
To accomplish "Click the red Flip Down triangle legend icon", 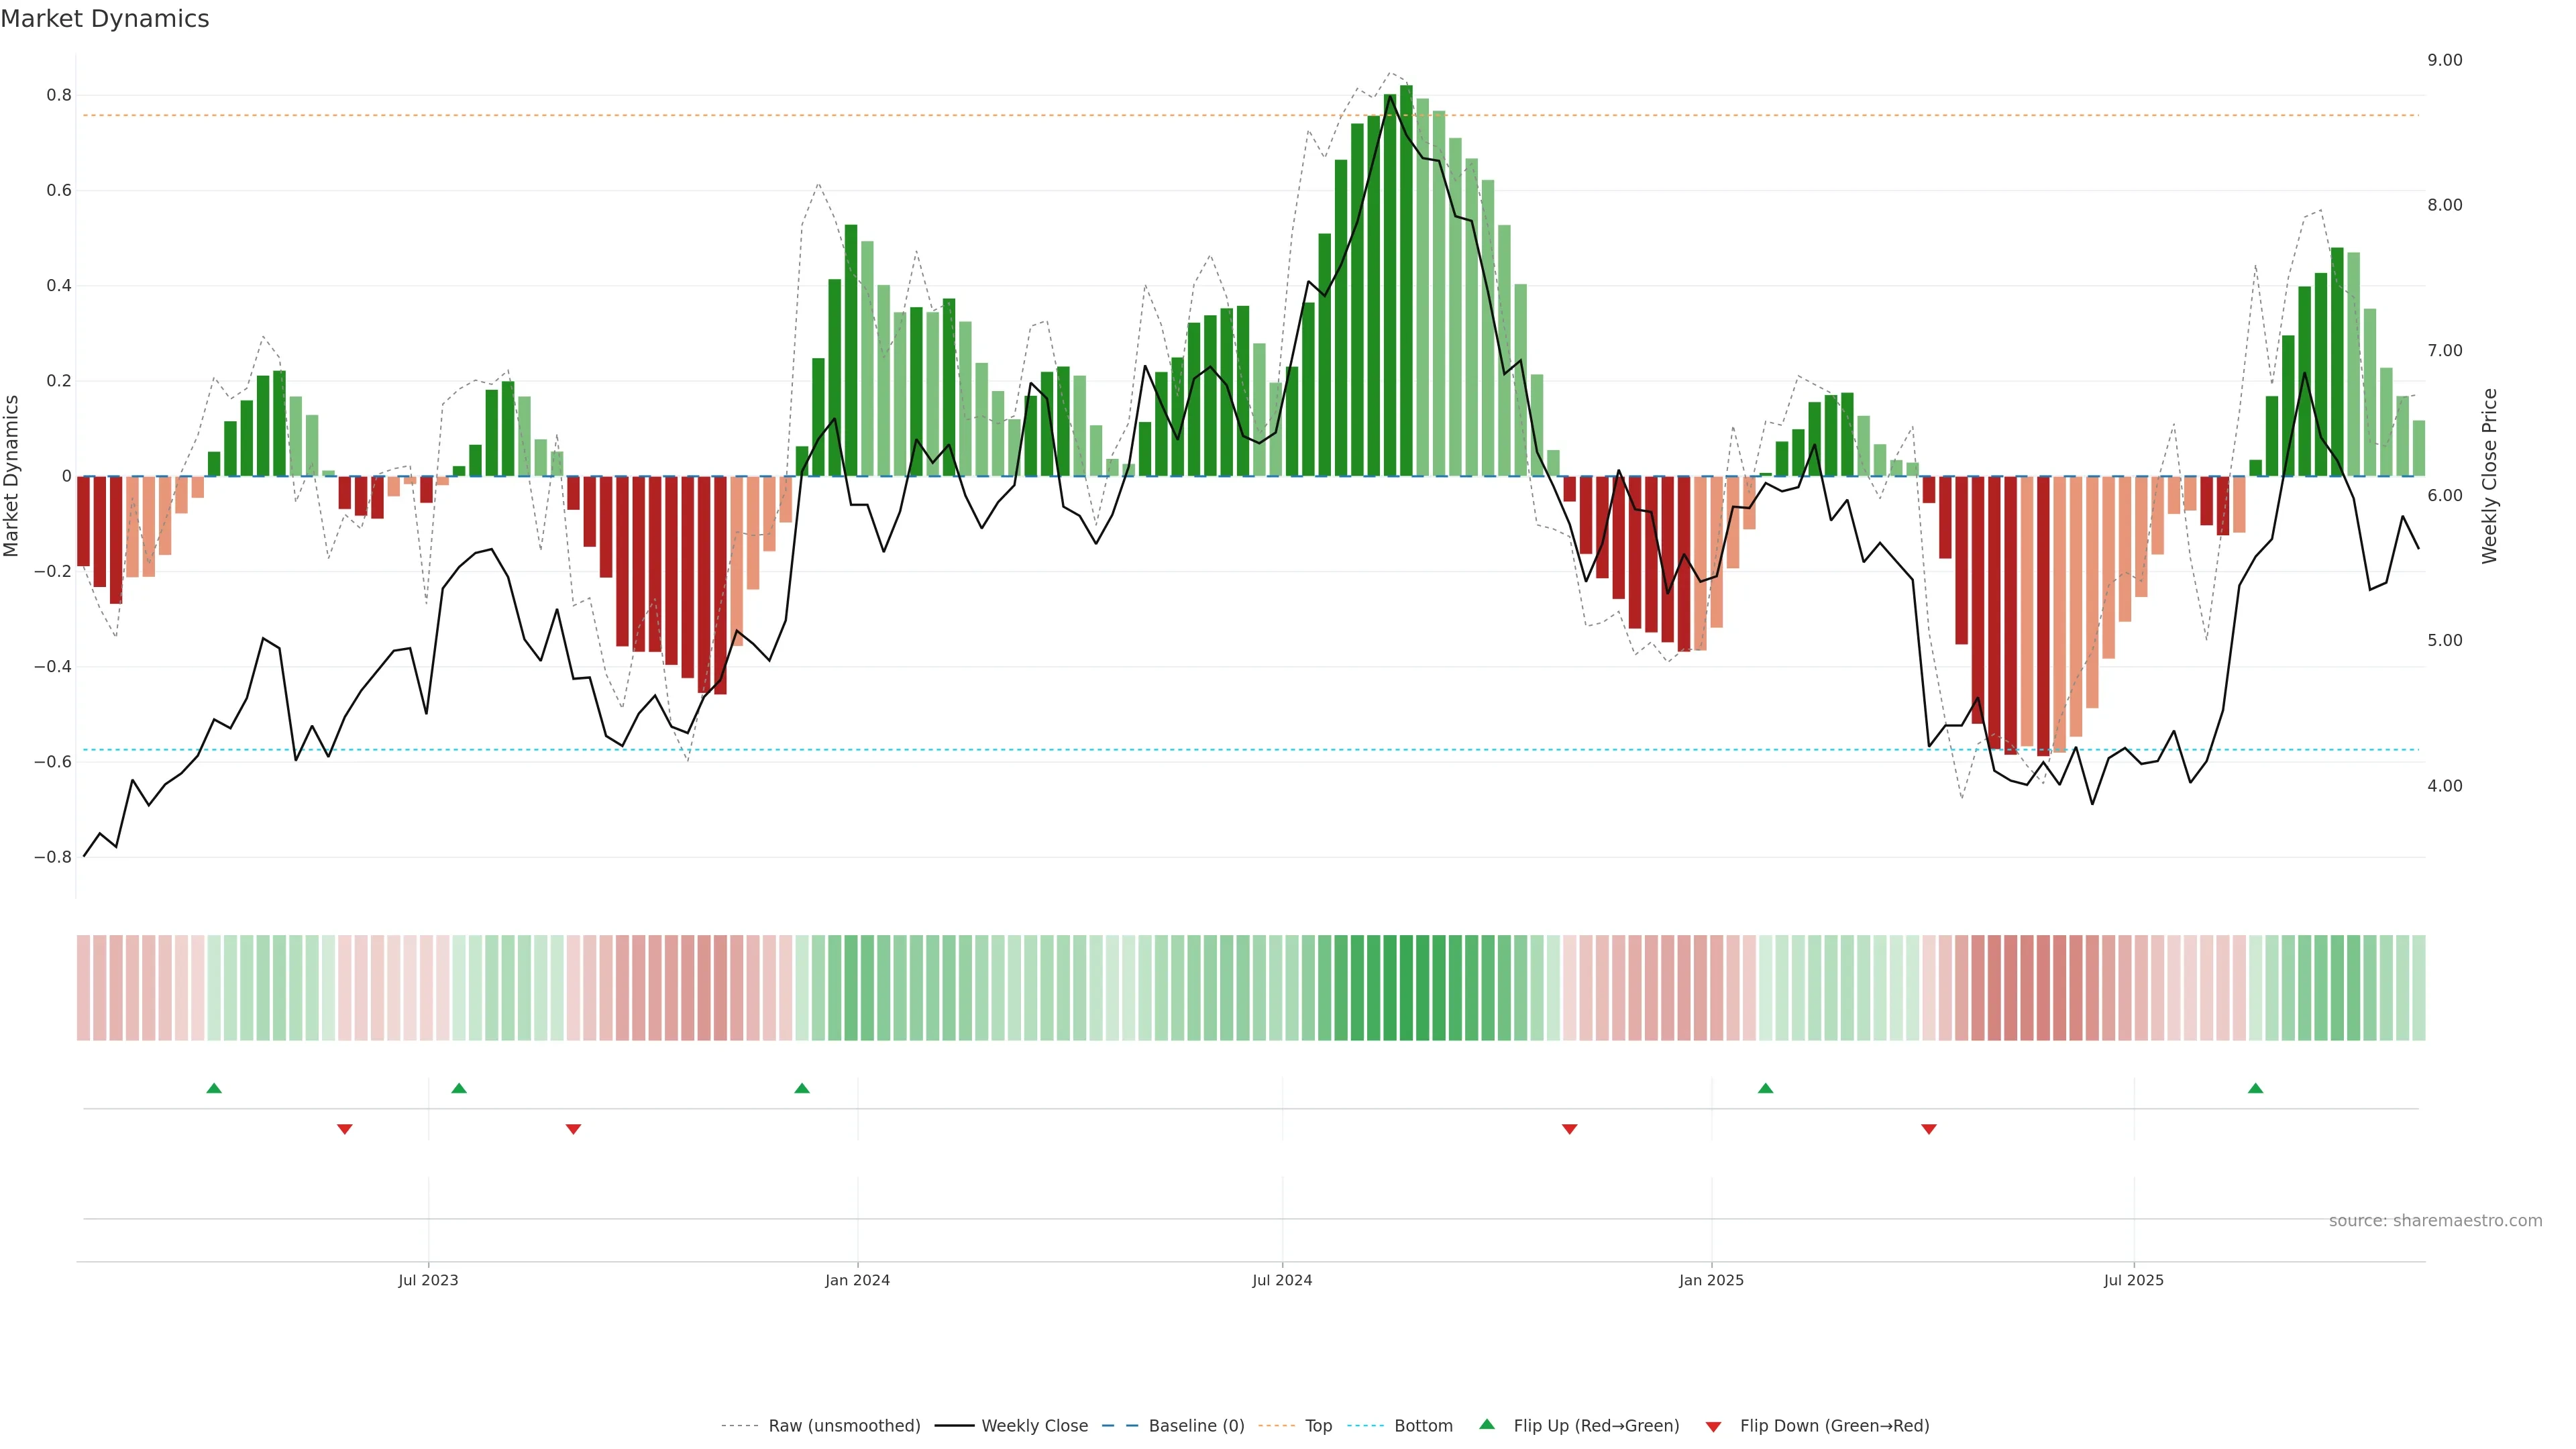I will coord(1713,1426).
